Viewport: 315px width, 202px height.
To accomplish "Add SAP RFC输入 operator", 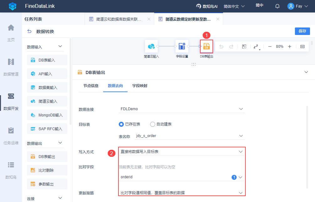I will click(x=47, y=129).
